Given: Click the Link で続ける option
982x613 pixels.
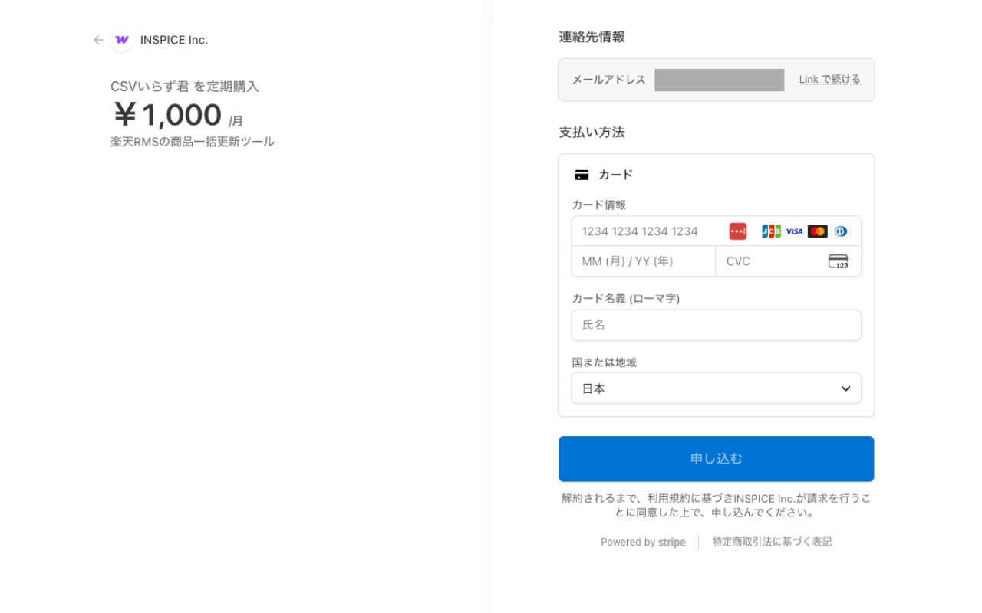Looking at the screenshot, I should pos(829,78).
